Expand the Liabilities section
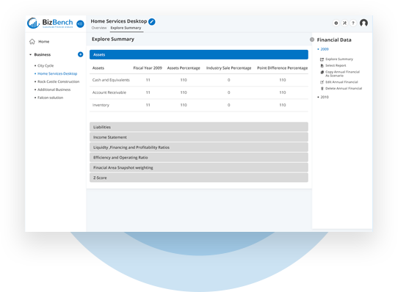This screenshot has height=292, width=398. (x=199, y=127)
